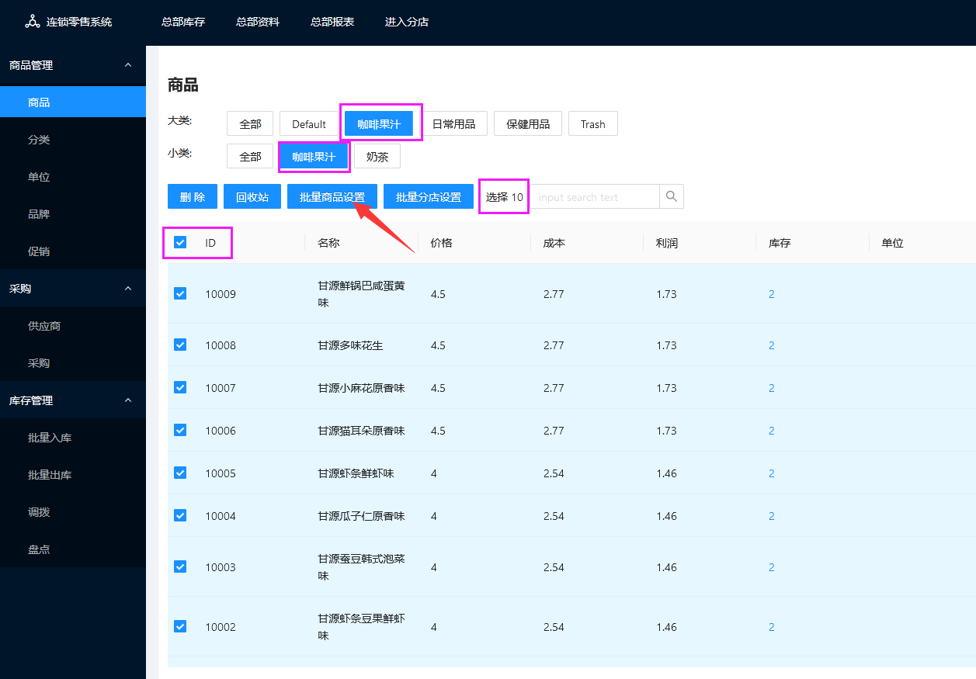Click the 成本 column header
Viewport: 976px width, 679px height.
[554, 242]
